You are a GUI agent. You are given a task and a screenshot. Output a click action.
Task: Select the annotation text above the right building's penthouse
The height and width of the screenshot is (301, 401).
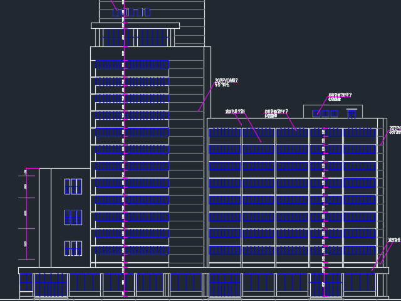click(340, 97)
